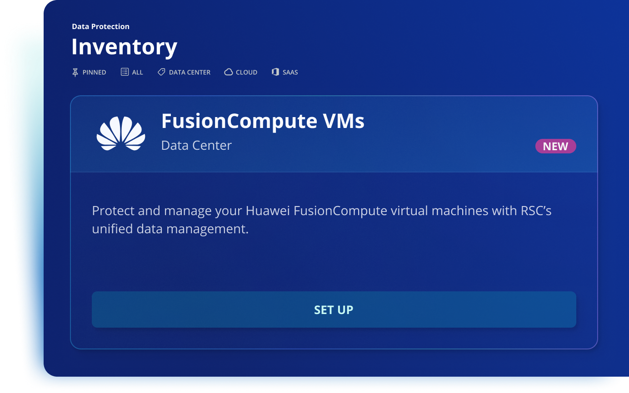The width and height of the screenshot is (629, 393).
Task: Click the Inventory page heading
Action: click(x=124, y=47)
